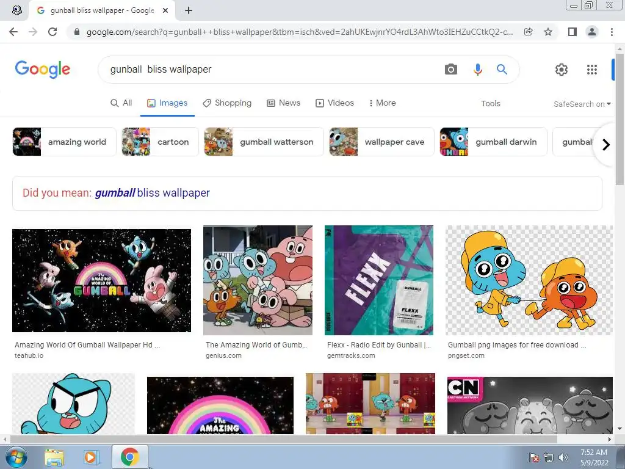625x469 pixels.
Task: Open File Explorer from the taskbar
Action: 54,457
